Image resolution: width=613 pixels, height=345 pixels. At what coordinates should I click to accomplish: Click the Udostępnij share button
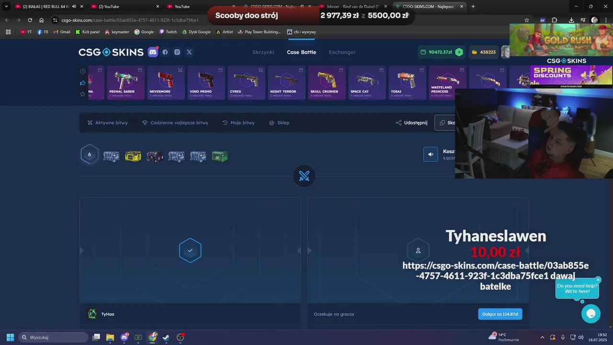click(411, 123)
